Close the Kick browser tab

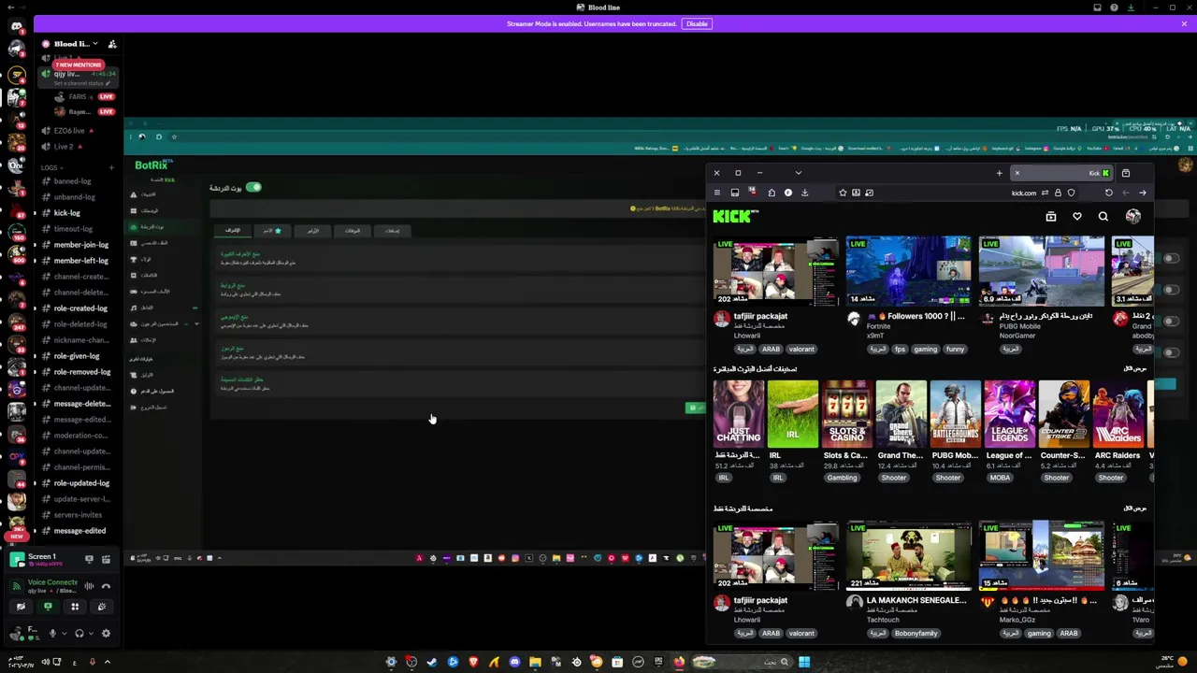click(1017, 173)
